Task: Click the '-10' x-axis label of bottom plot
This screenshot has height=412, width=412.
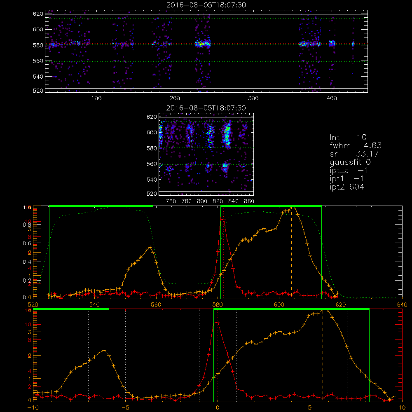Action: pos(33,408)
